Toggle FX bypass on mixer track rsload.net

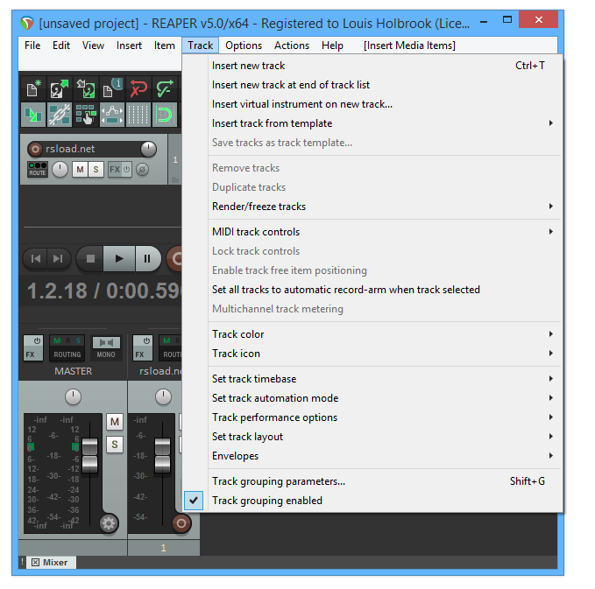tap(146, 340)
